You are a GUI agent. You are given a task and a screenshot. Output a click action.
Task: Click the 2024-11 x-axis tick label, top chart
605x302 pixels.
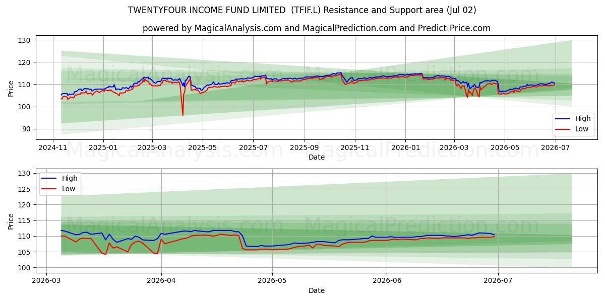pyautogui.click(x=53, y=148)
